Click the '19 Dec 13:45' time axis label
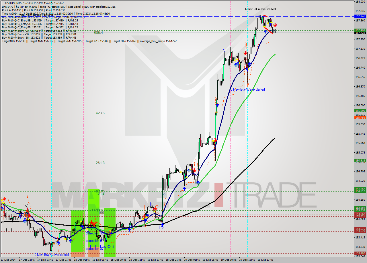The width and height of the screenshot is (367, 263). (x=247, y=260)
